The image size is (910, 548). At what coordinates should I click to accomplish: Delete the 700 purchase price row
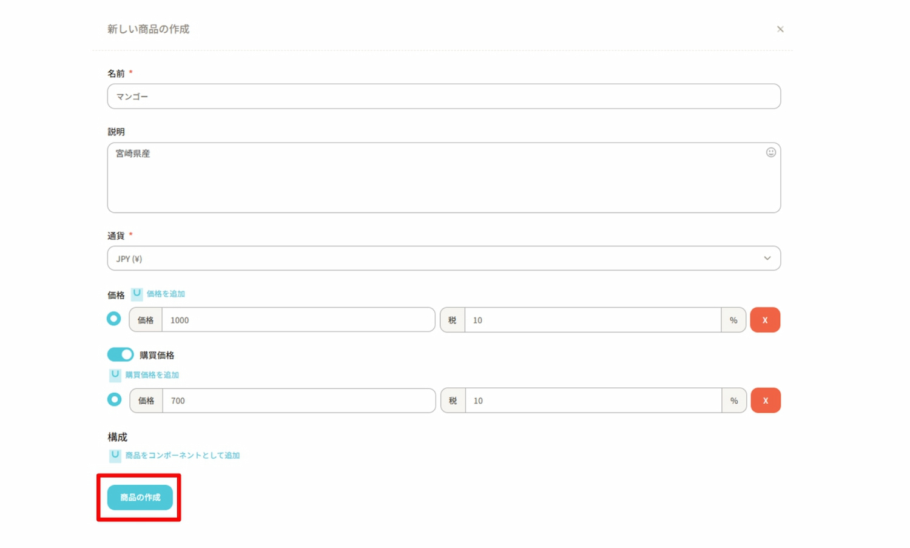pyautogui.click(x=765, y=401)
